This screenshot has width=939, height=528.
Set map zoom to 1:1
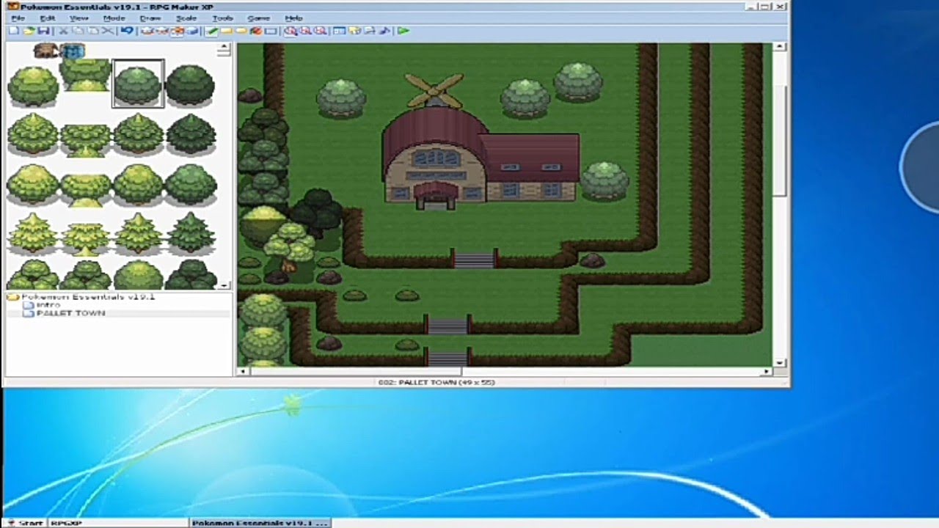[x=291, y=31]
